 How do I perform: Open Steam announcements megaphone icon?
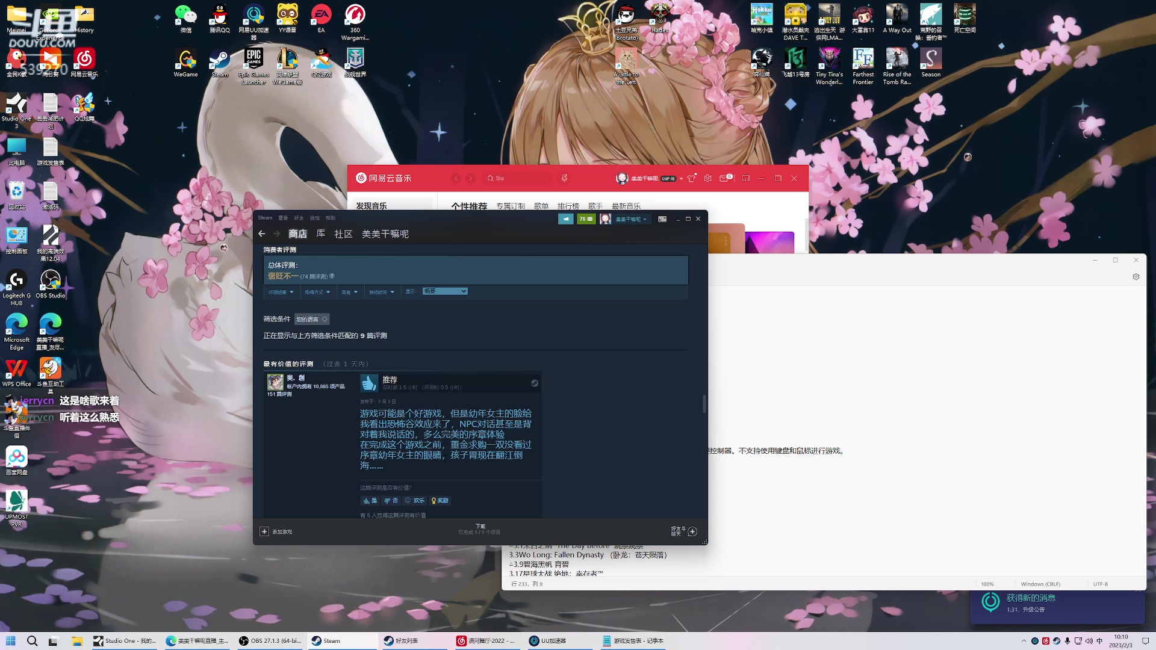click(x=566, y=219)
